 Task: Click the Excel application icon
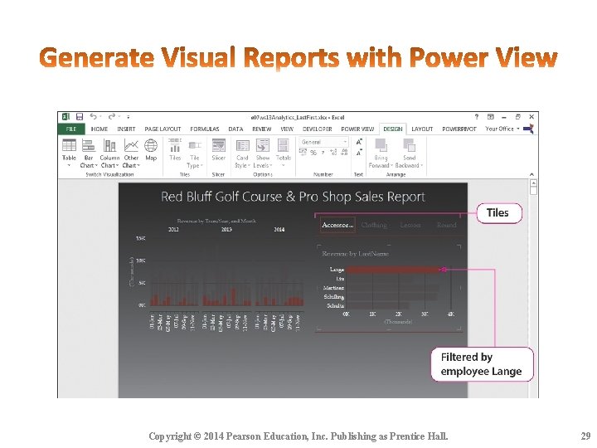coord(66,117)
